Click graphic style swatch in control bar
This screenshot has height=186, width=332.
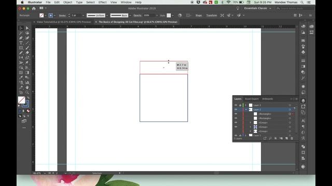[169, 16]
